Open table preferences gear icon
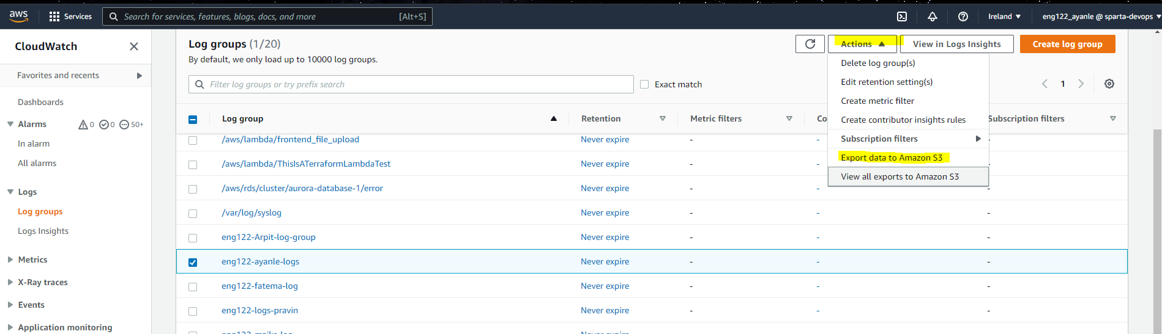The height and width of the screenshot is (334, 1162). 1109,84
